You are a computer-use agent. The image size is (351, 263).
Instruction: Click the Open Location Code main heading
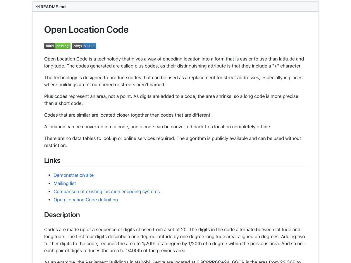point(86,30)
